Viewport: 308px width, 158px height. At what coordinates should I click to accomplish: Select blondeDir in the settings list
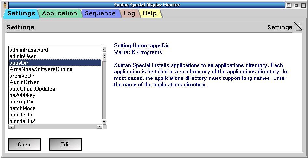click(55, 115)
